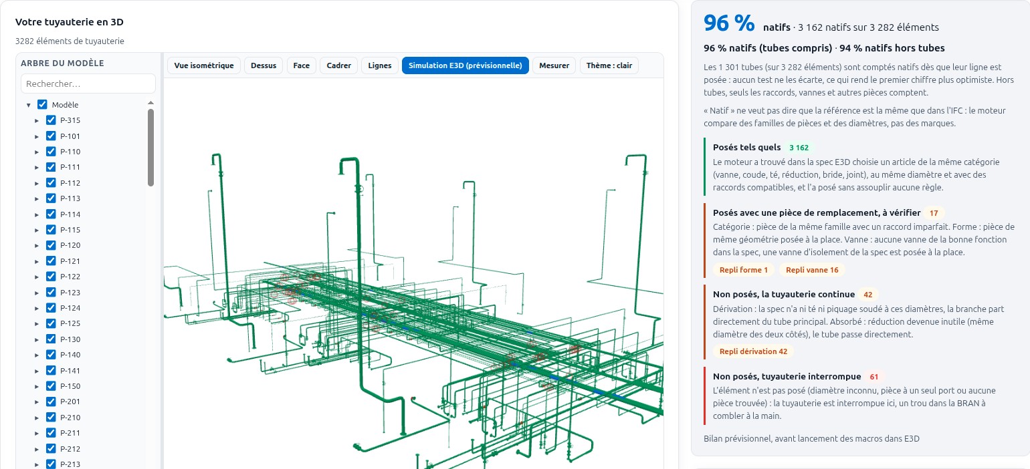Uncheck the P-101 checkbox
This screenshot has width=1030, height=469.
pyautogui.click(x=51, y=136)
